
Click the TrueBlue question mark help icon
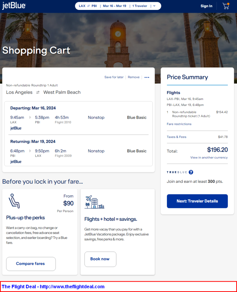[191, 172]
